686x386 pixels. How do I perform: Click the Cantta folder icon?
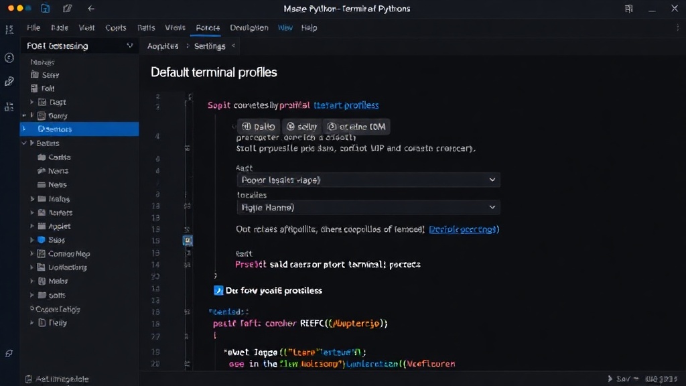(42, 157)
